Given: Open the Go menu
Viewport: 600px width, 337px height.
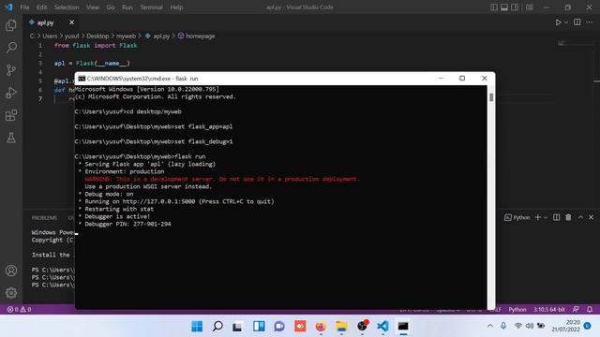Looking at the screenshot, I should (111, 7).
